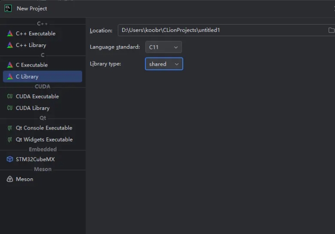335x234 pixels.
Task: Browse for location using folder icon
Action: click(331, 31)
